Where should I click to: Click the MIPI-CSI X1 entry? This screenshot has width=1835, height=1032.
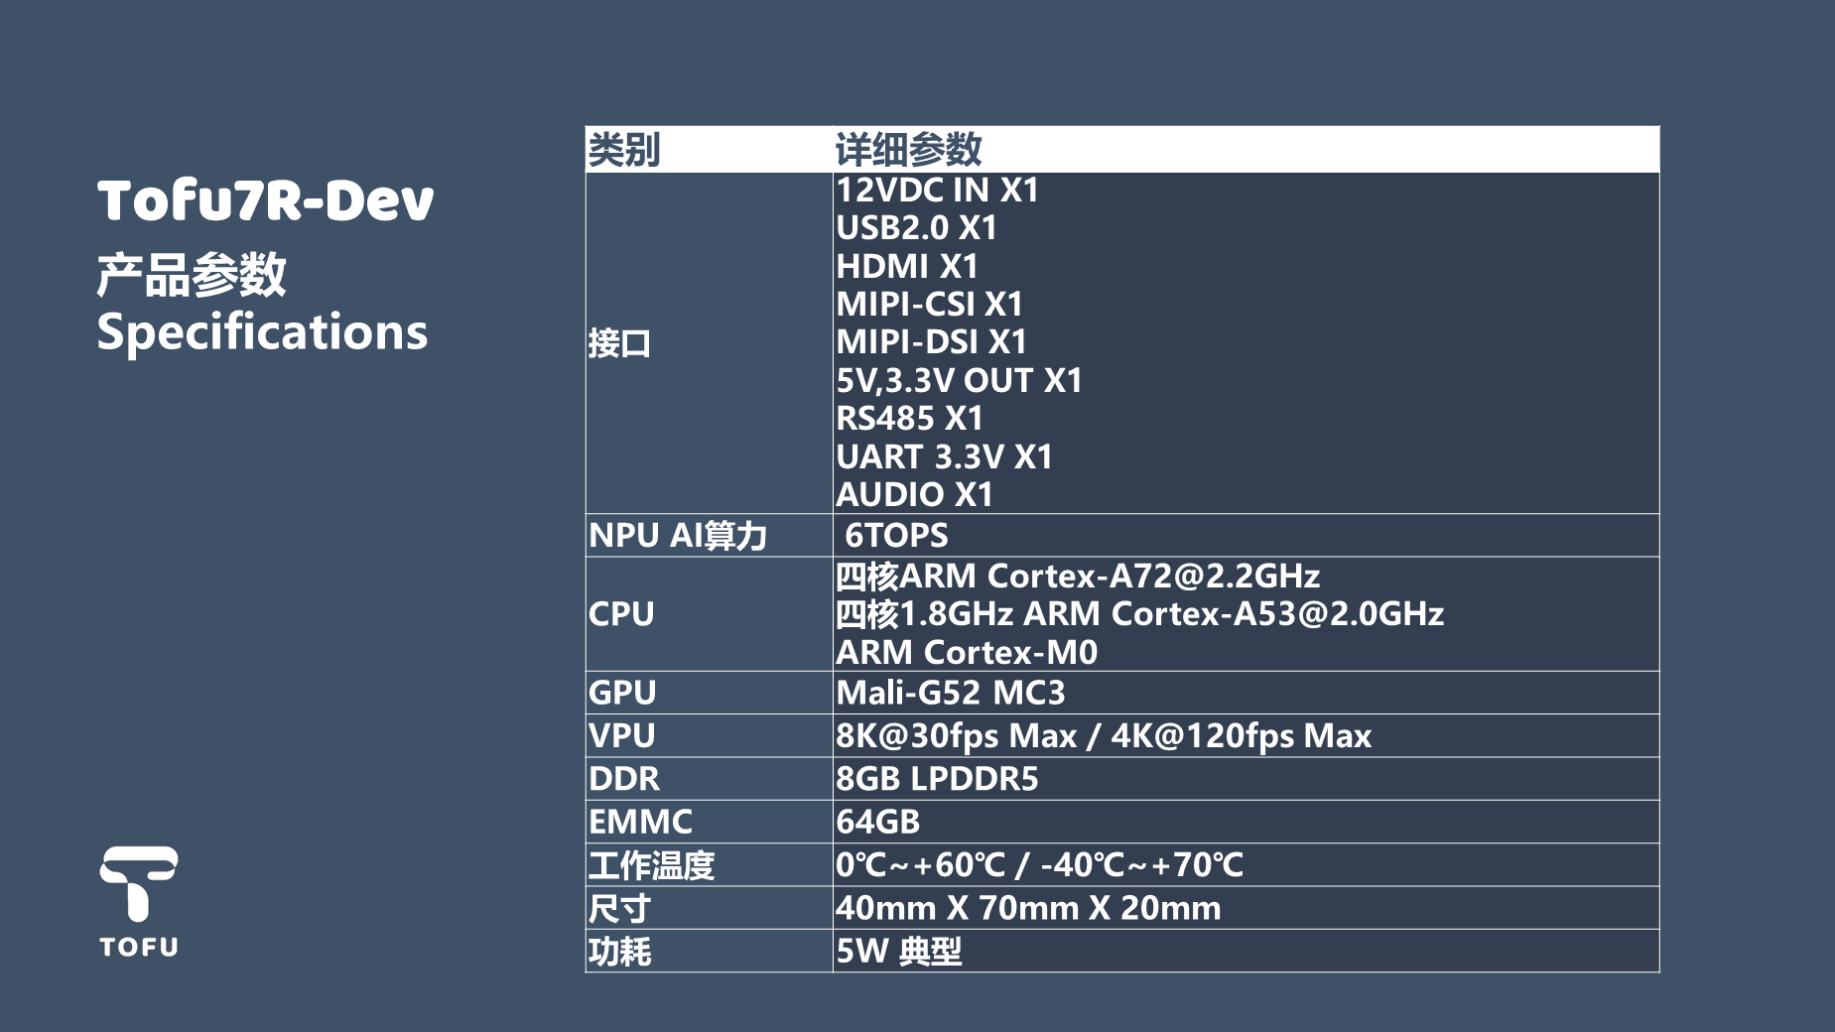coord(929,304)
